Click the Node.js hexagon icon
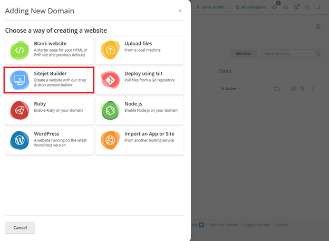 (x=110, y=110)
